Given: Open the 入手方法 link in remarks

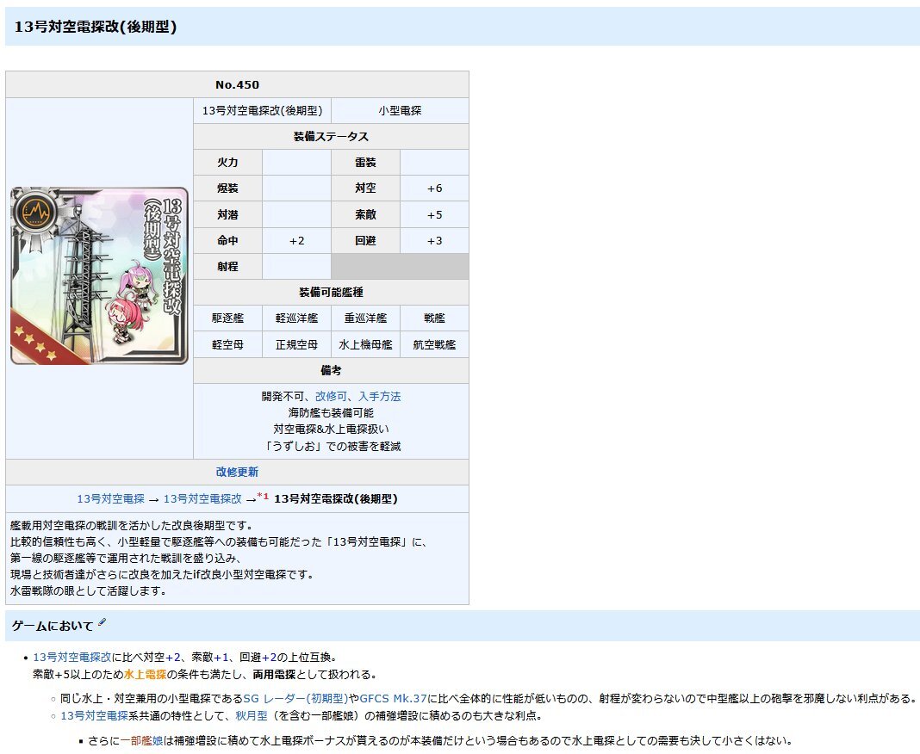Looking at the screenshot, I should pyautogui.click(x=380, y=396).
